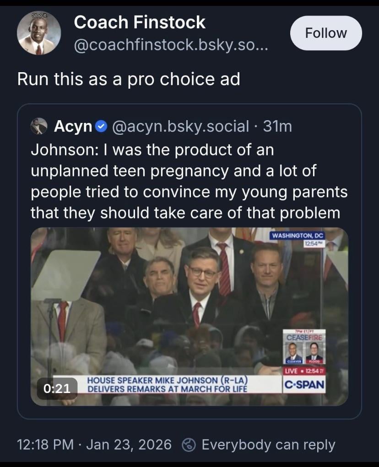This screenshot has width=379, height=467.
Task: Play the C-SPAN video of the speech
Action: coord(189,316)
